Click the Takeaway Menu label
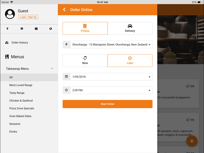The image size is (204, 153). click(17, 69)
